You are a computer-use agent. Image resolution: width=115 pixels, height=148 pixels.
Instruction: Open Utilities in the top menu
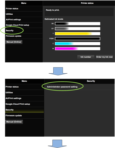pyautogui.click(x=24, y=14)
